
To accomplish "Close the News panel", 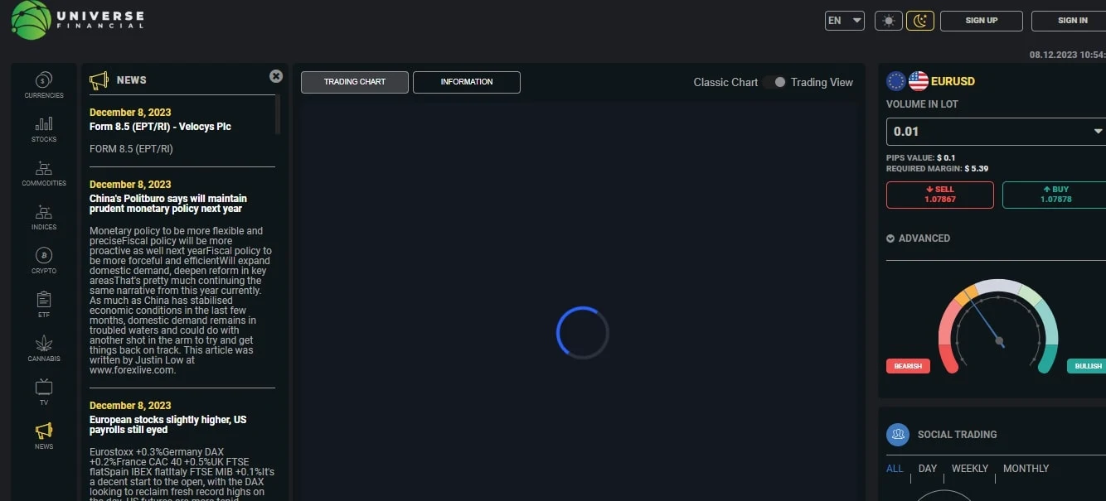I will coord(276,76).
